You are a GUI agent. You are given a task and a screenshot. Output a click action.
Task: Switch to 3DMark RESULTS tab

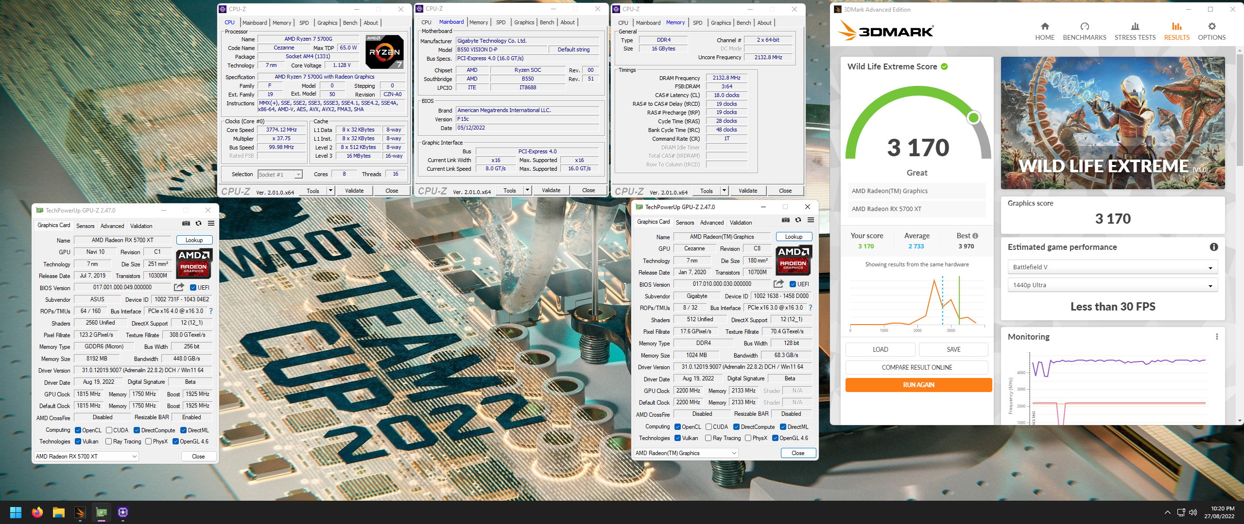point(1176,31)
